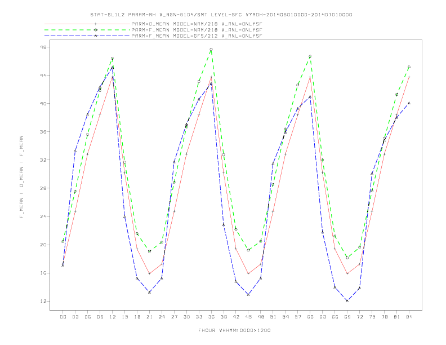Click the x-axis forecast hour label 06
Viewport: 446px width, 345px height.
point(88,317)
